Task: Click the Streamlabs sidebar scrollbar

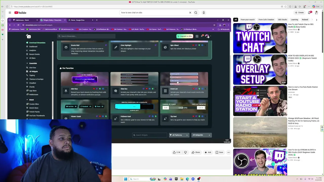Action: click(53, 80)
